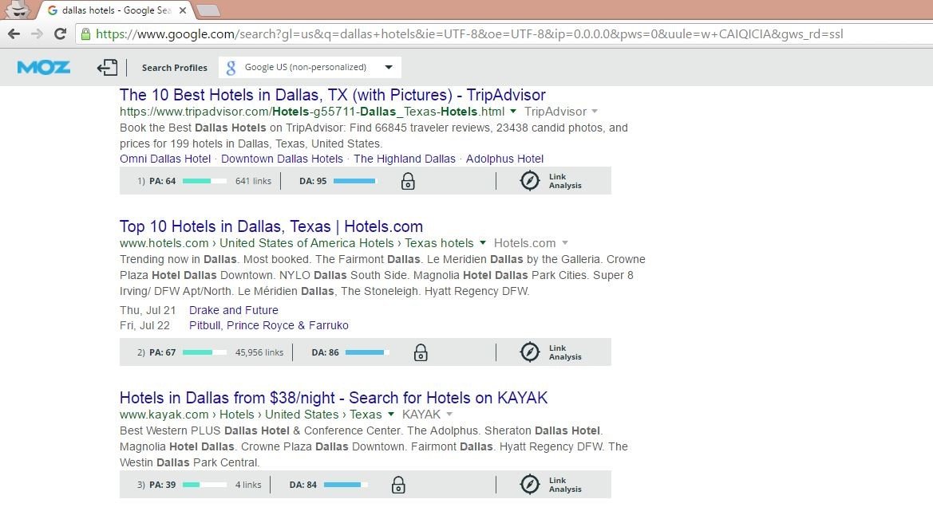Close the 'dallas hotels' browser tab
This screenshot has width=933, height=511.
pos(183,10)
